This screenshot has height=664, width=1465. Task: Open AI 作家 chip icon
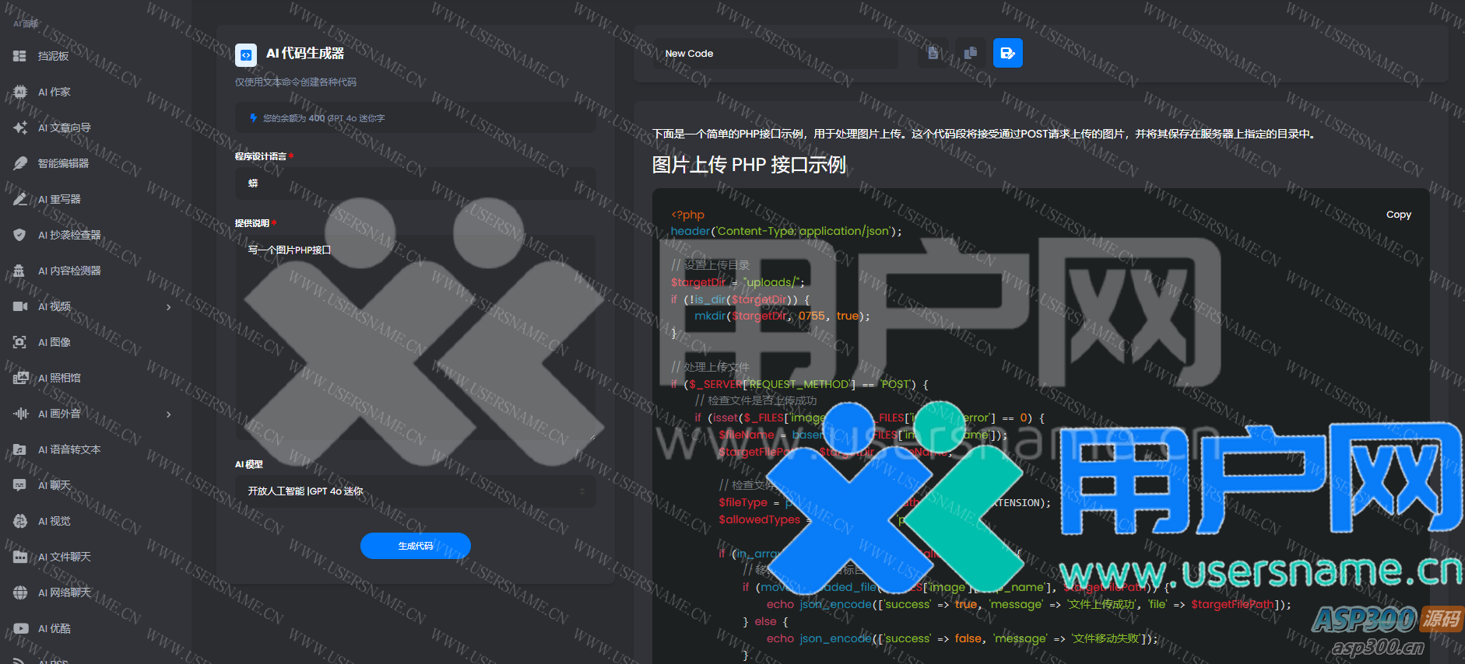[20, 92]
